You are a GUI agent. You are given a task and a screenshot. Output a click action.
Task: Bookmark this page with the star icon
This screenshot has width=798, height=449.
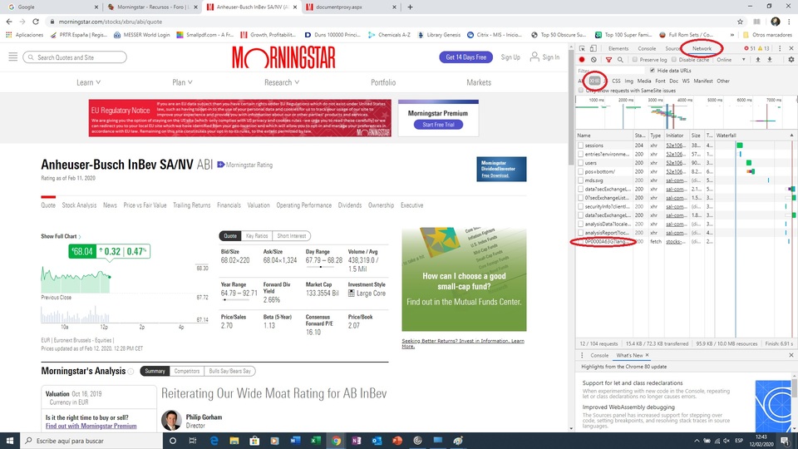point(740,22)
